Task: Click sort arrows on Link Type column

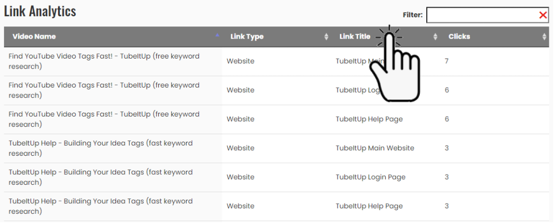Action: coord(326,37)
